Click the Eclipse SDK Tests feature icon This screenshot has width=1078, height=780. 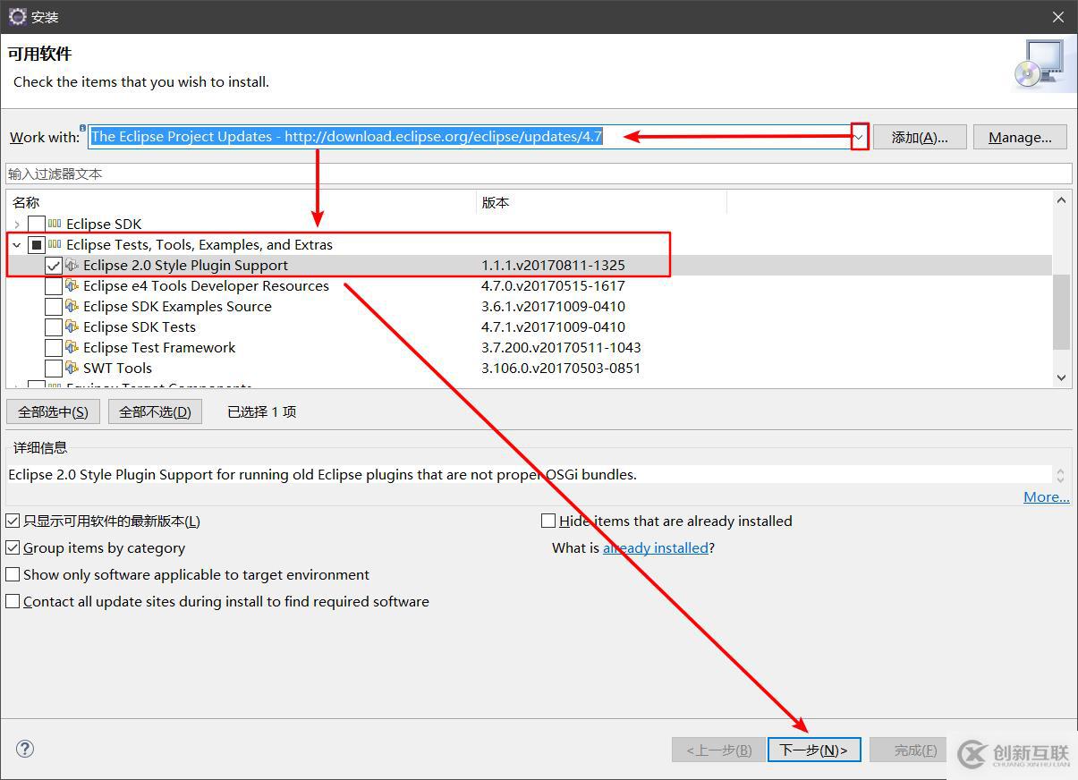point(72,326)
